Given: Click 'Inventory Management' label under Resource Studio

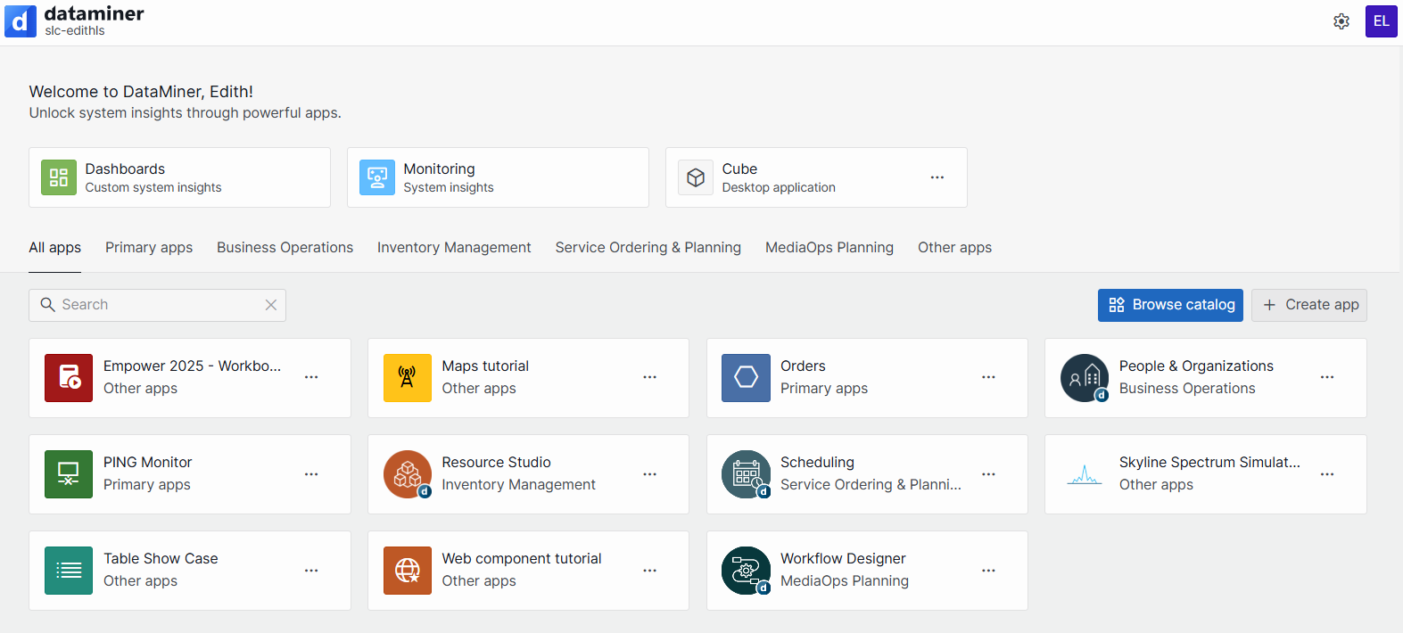Looking at the screenshot, I should (518, 485).
